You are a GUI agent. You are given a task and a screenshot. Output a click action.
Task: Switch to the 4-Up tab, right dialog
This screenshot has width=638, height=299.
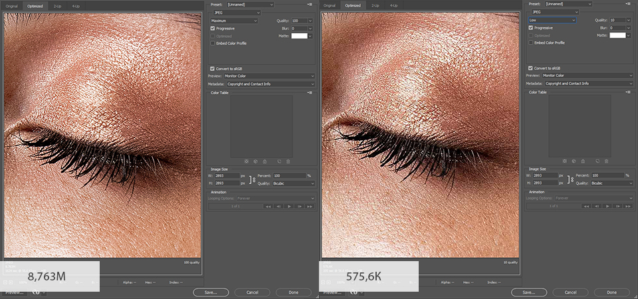click(x=394, y=6)
